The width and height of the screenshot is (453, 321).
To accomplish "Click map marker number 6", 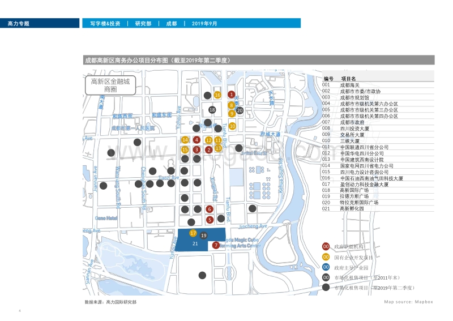I will (x=210, y=209).
